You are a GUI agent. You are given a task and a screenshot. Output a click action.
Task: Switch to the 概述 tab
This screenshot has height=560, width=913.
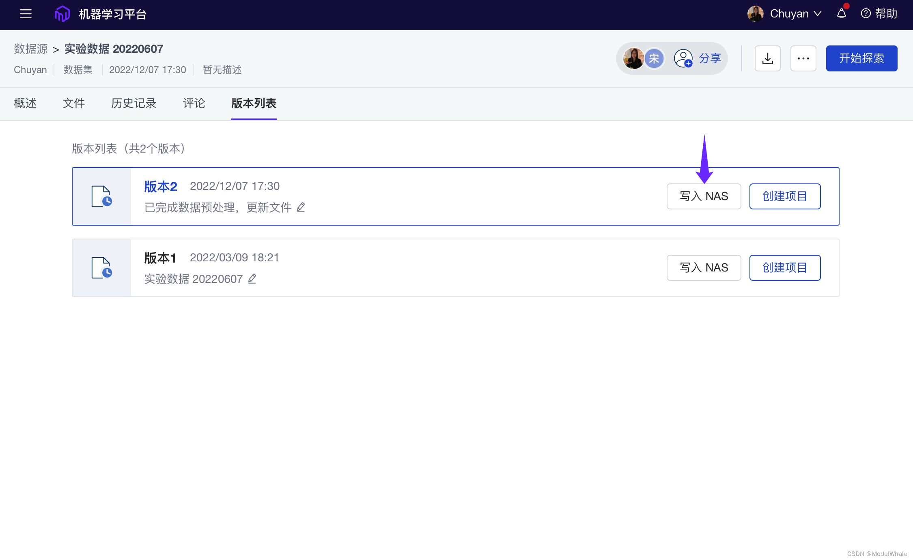tap(25, 103)
